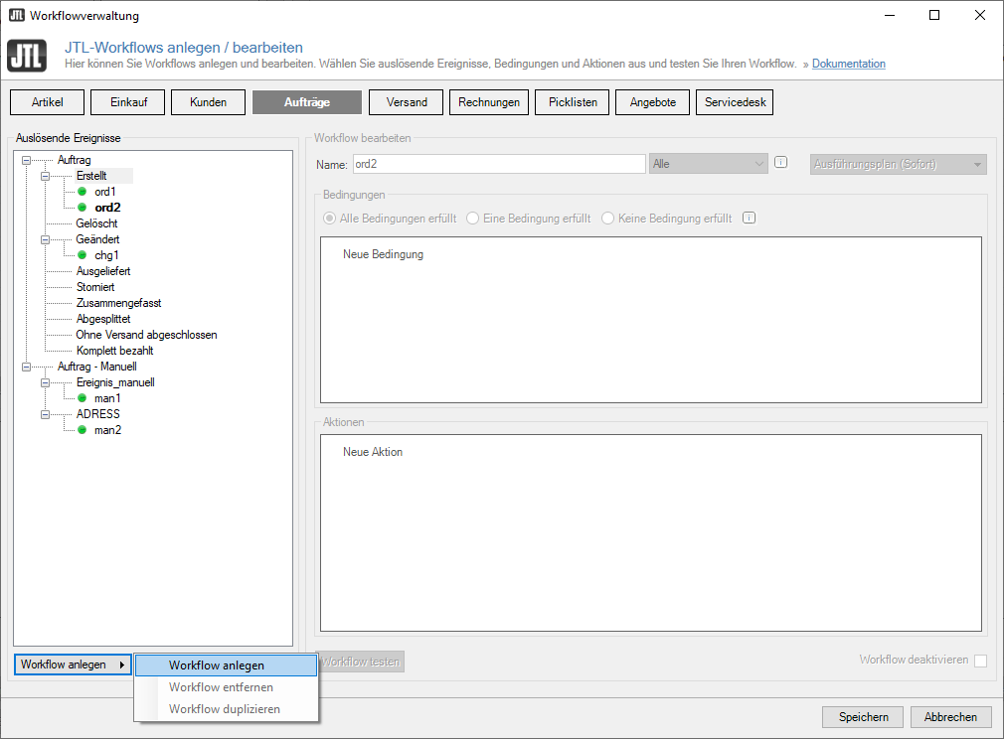Click the JTL window icon in the title bar
This screenshot has width=1004, height=739.
[17, 15]
